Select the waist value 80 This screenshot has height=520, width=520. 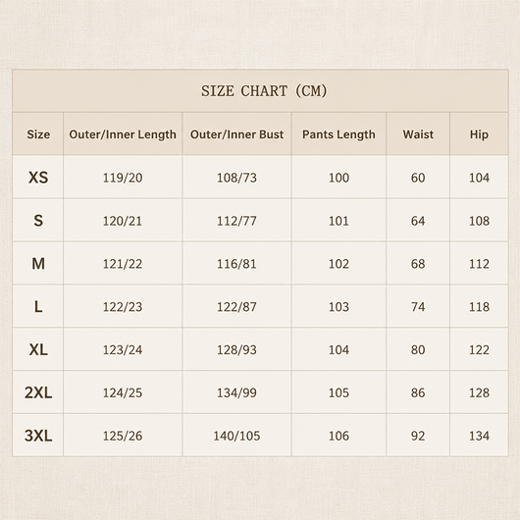click(x=418, y=350)
